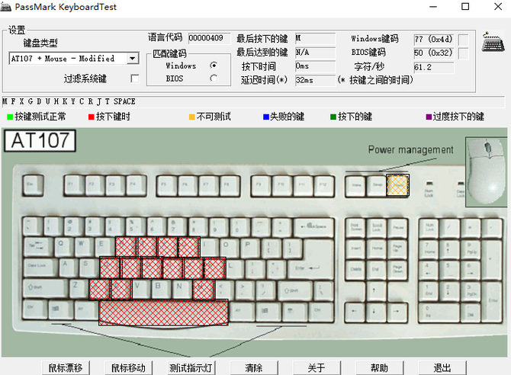Viewport: 511px width, 375px height.
Task: Enable the 过滤系统键 checkbox
Action: pyautogui.click(x=134, y=79)
